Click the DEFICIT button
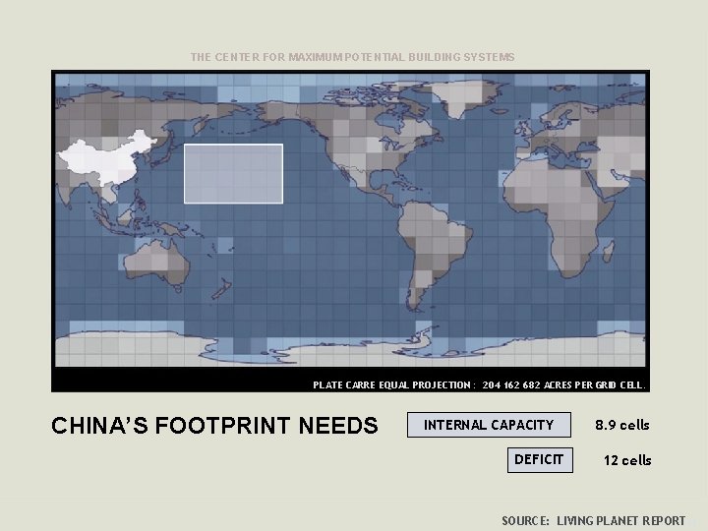 click(540, 460)
